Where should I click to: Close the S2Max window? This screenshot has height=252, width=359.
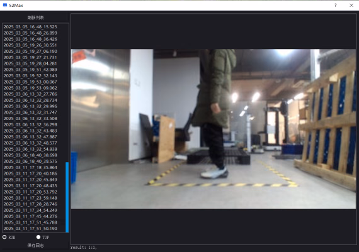click(x=351, y=5)
